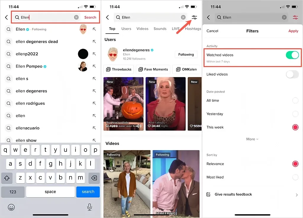Fill in 'ellen show' suggestion arrow
This screenshot has width=303, height=218.
click(94, 140)
